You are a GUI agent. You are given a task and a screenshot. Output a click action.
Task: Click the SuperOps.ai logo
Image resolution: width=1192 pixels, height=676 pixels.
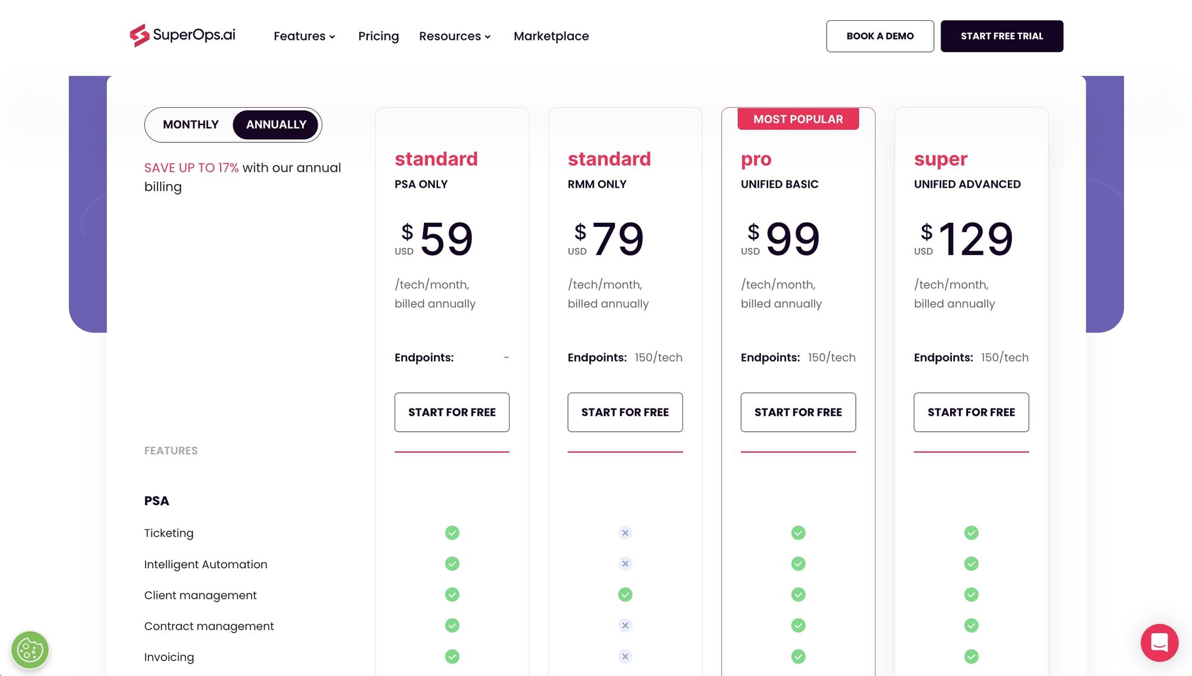[182, 35]
